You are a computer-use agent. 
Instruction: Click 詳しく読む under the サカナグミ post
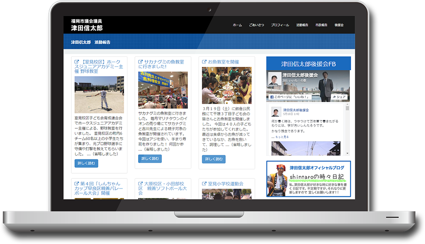click(x=150, y=159)
